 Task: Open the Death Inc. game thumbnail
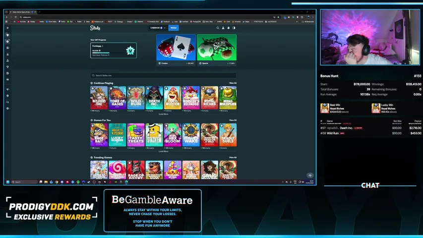(x=154, y=98)
